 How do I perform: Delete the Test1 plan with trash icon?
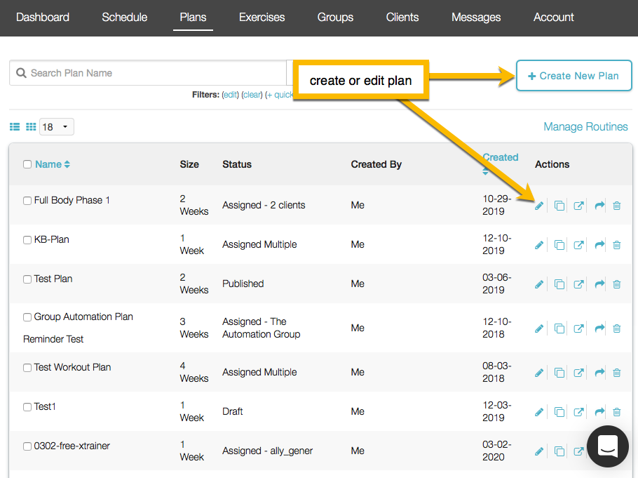[x=617, y=412]
